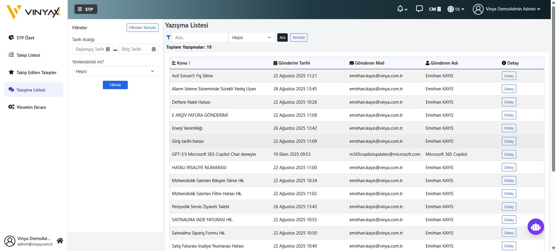Clear filters with Filtreleri Temizle

point(143,28)
